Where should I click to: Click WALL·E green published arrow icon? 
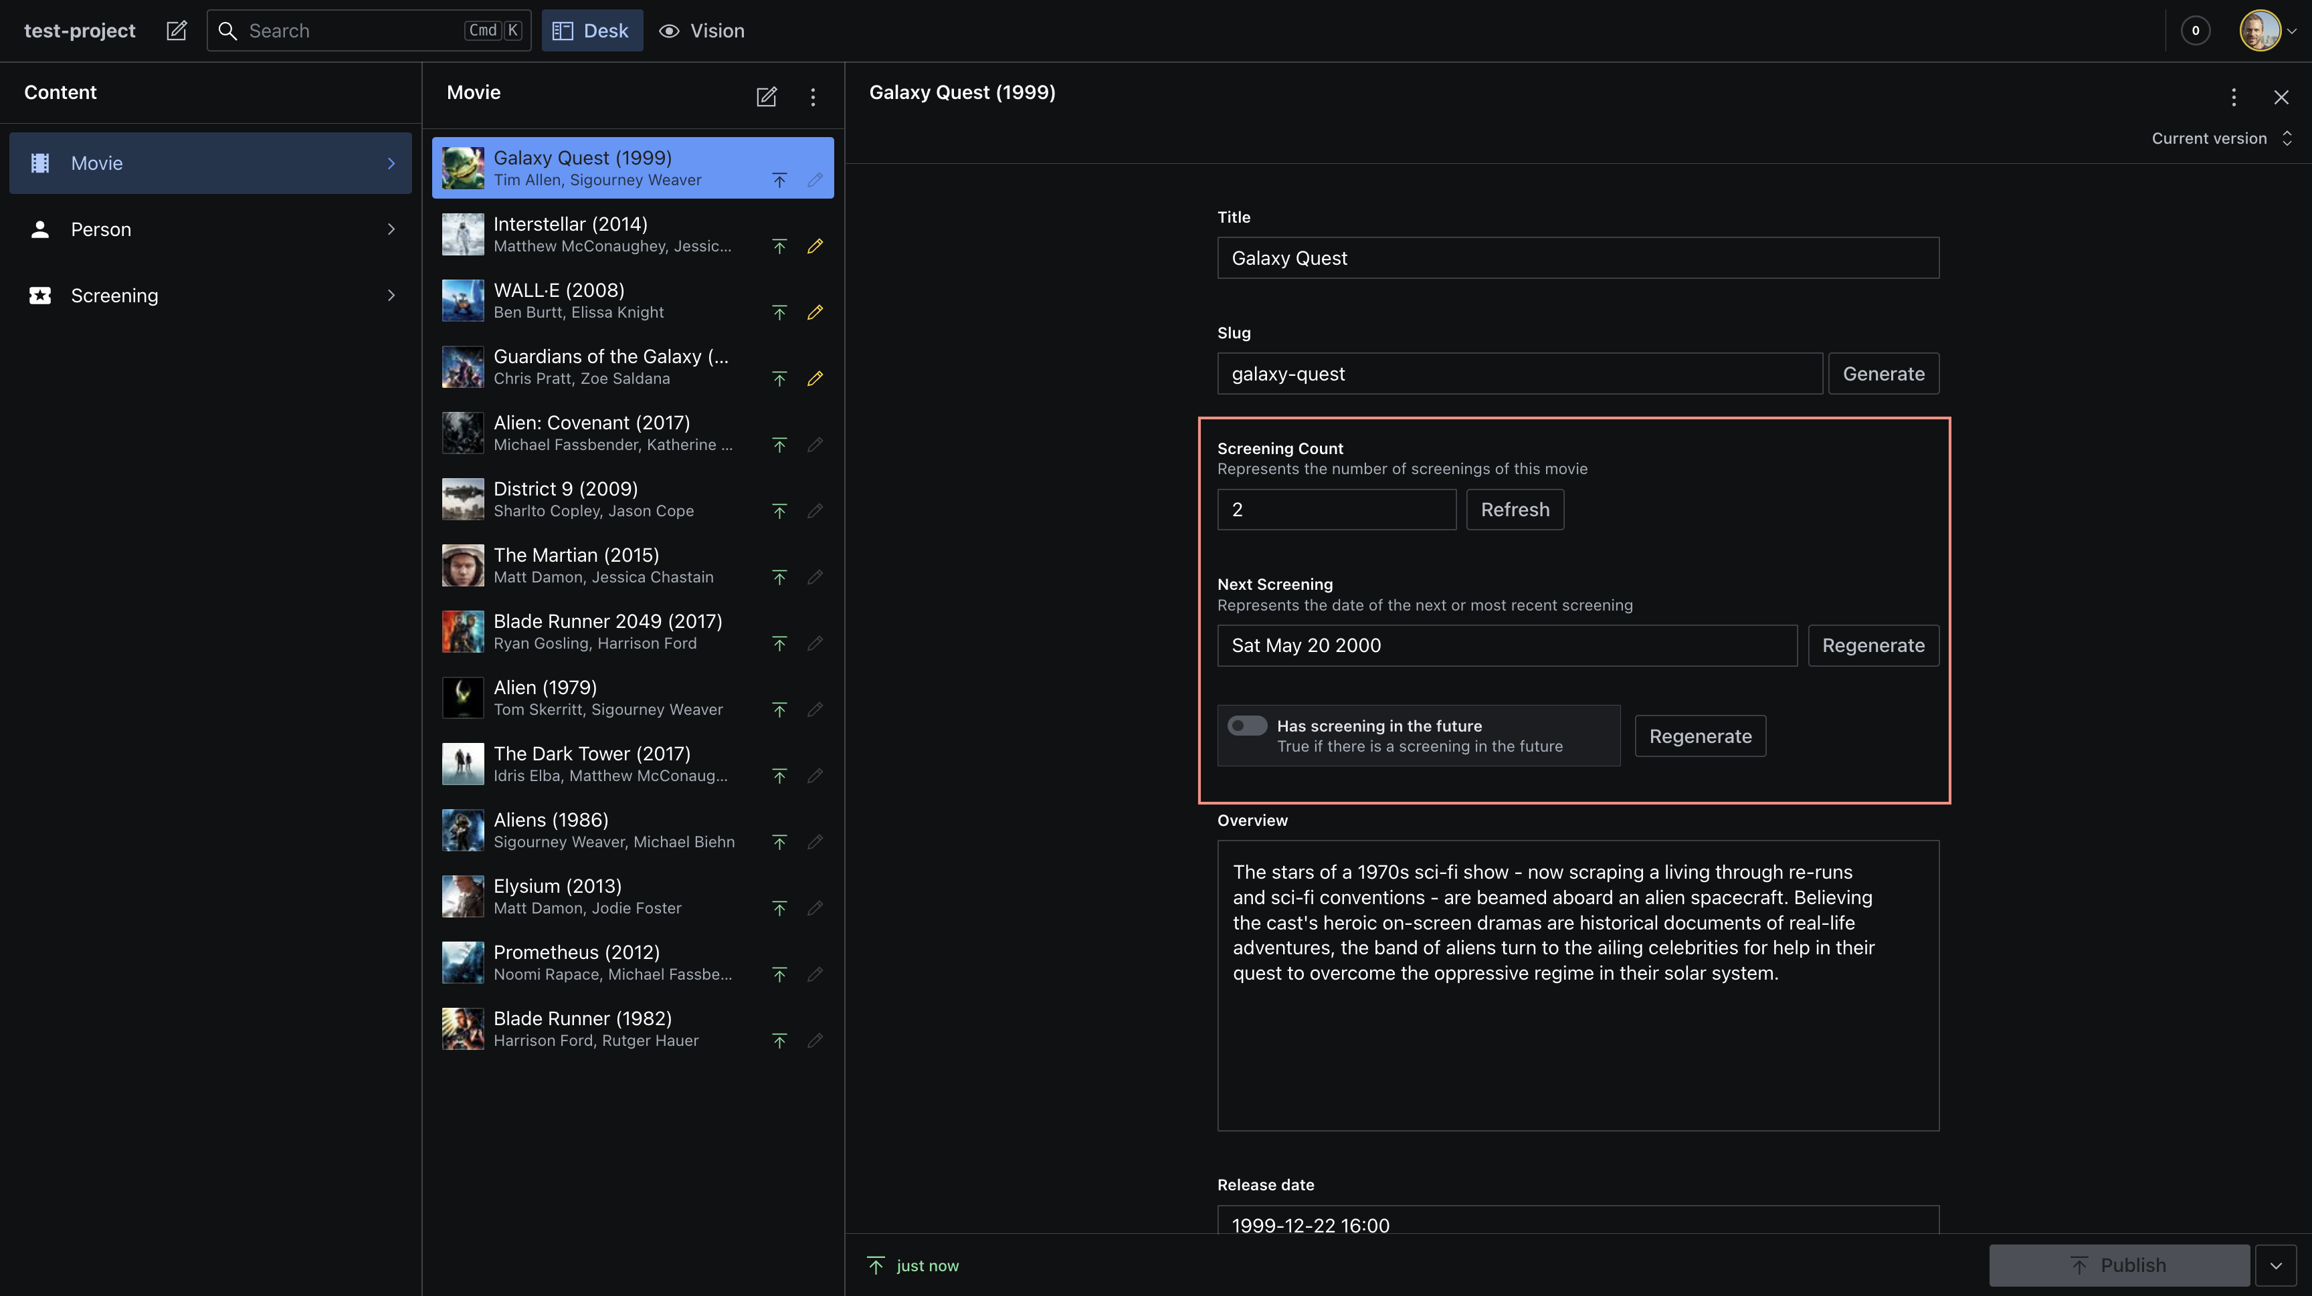(779, 312)
